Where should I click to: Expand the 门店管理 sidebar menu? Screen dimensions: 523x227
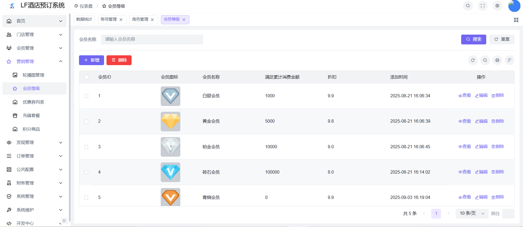(34, 35)
